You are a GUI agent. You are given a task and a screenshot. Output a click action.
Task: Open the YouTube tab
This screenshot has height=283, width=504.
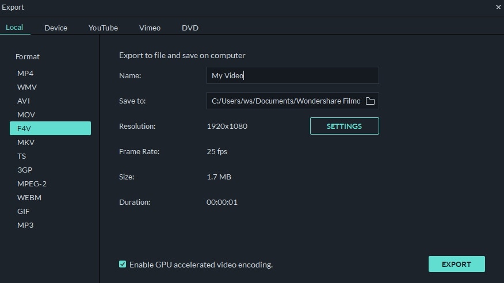click(103, 28)
